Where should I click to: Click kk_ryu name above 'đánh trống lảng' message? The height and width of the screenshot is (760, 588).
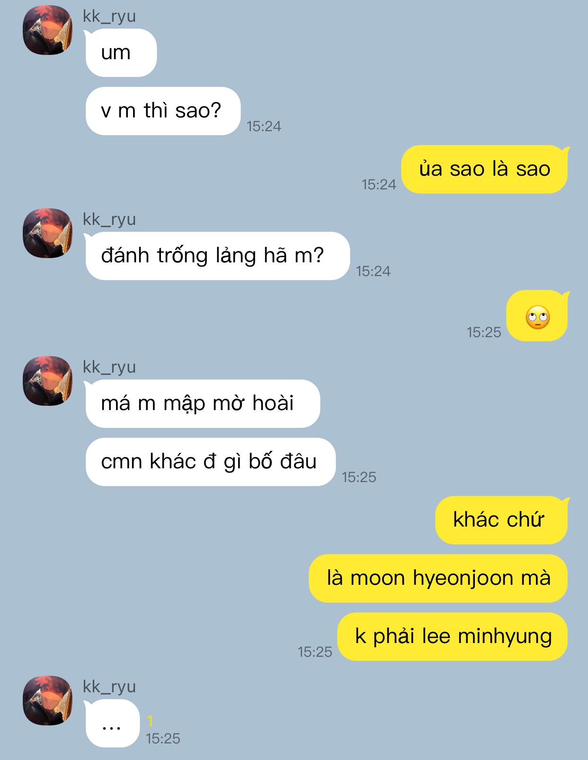tap(109, 220)
